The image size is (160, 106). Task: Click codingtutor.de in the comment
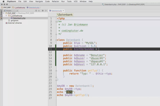tap(72, 31)
